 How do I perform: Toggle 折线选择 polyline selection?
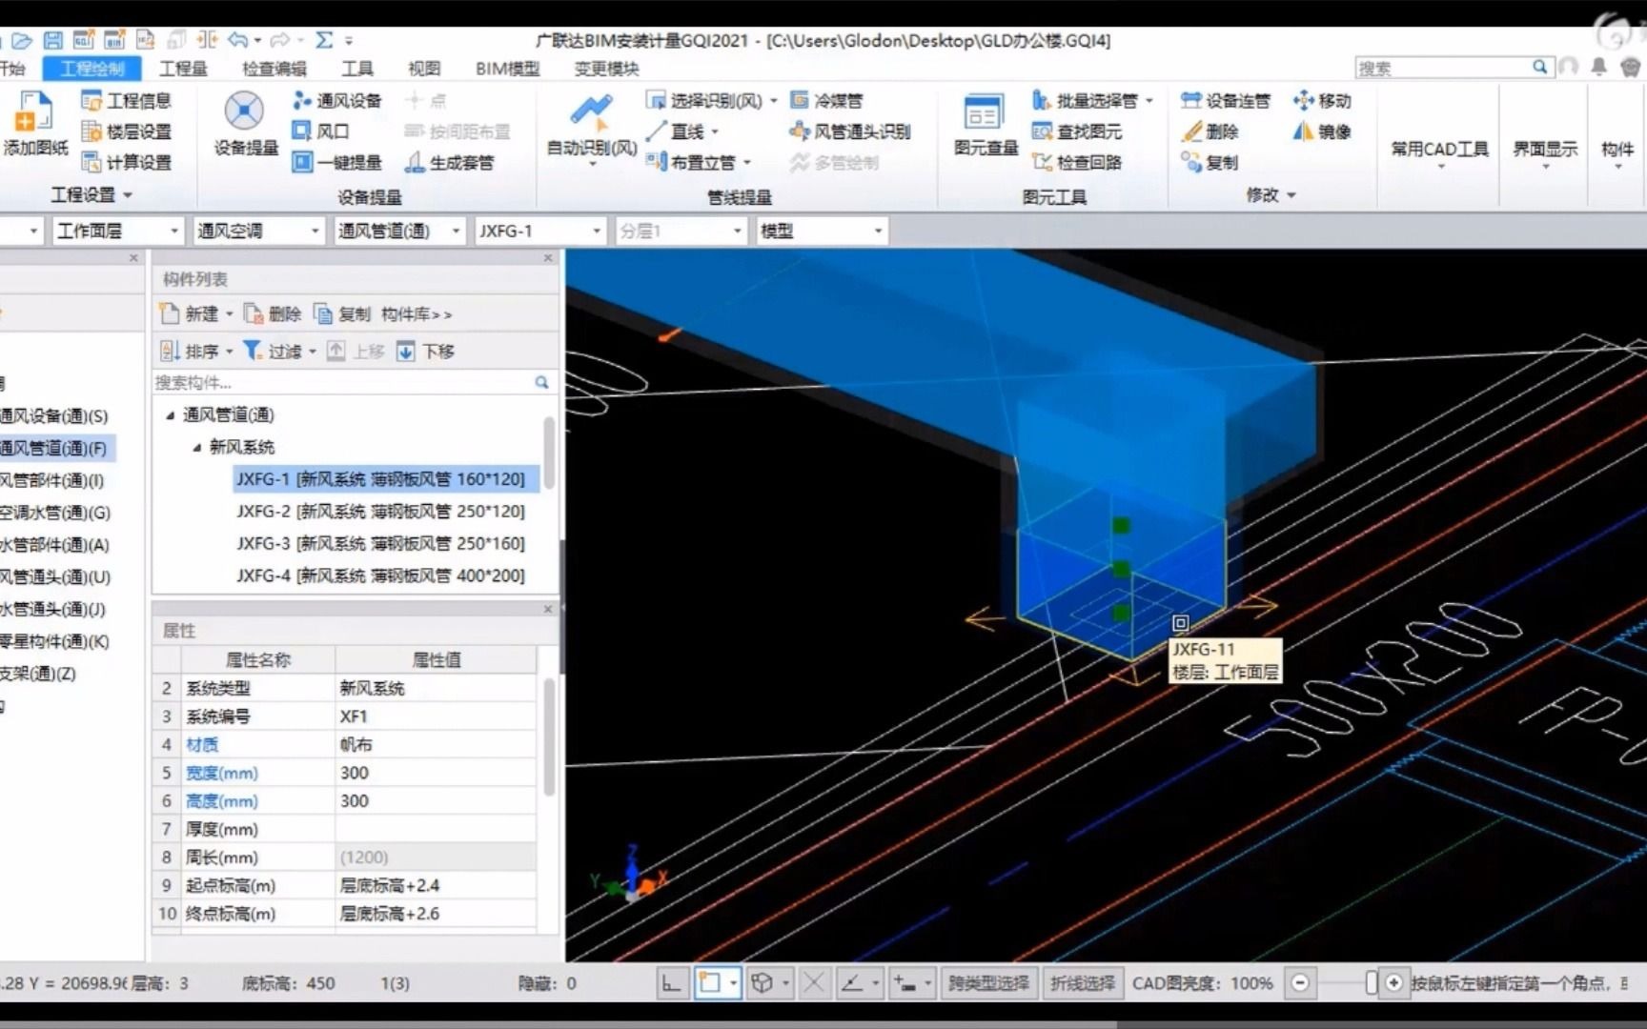(1083, 983)
